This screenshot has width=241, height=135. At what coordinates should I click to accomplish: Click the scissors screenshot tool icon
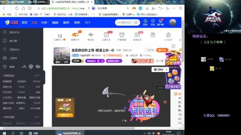[x=153, y=8]
